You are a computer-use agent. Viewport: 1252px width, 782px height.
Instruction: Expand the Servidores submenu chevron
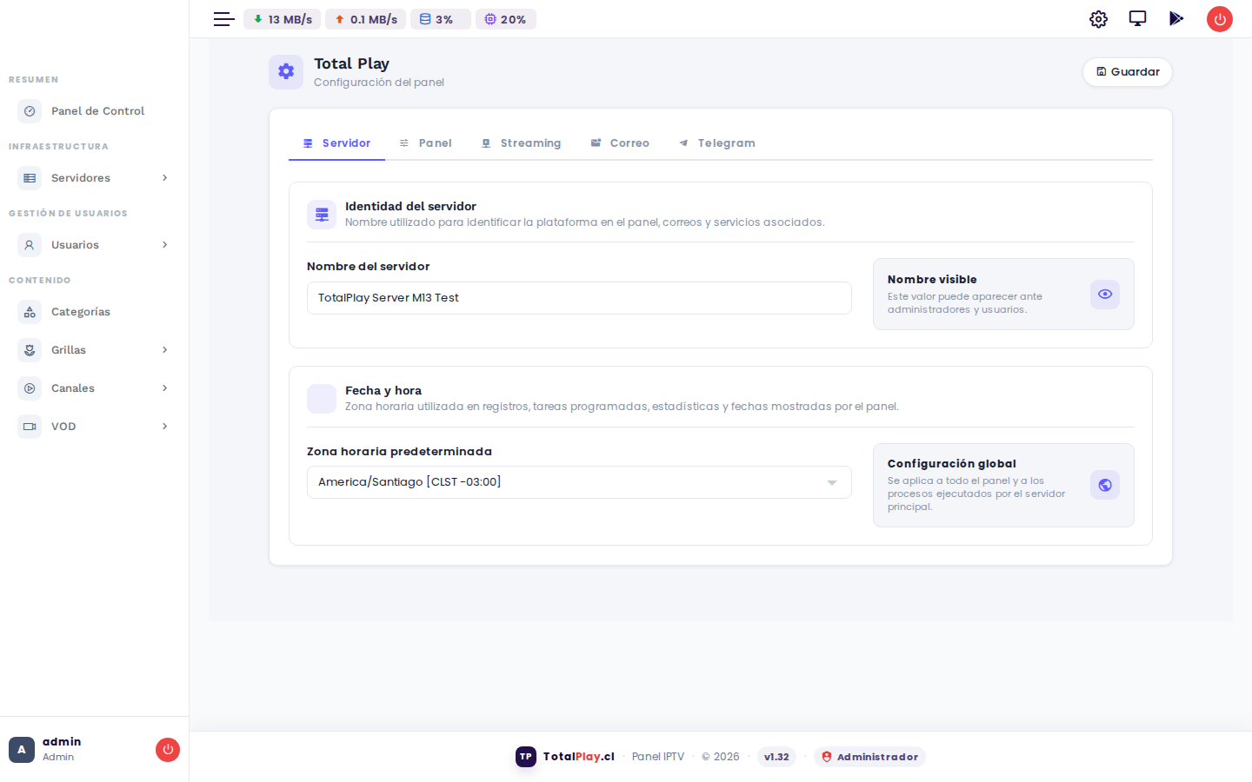click(x=164, y=178)
